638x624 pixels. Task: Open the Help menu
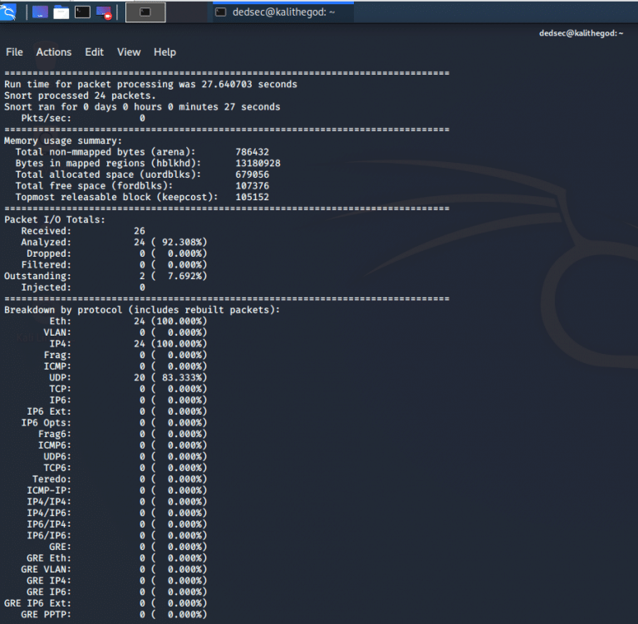[165, 52]
